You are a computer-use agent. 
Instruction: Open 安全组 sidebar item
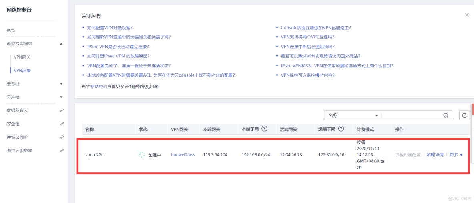point(13,124)
